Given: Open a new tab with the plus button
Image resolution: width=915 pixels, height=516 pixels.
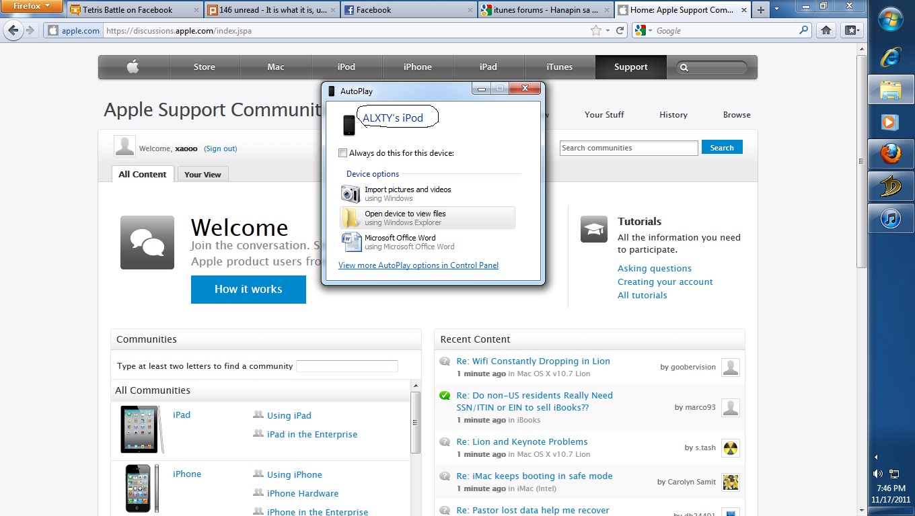Looking at the screenshot, I should [x=760, y=10].
